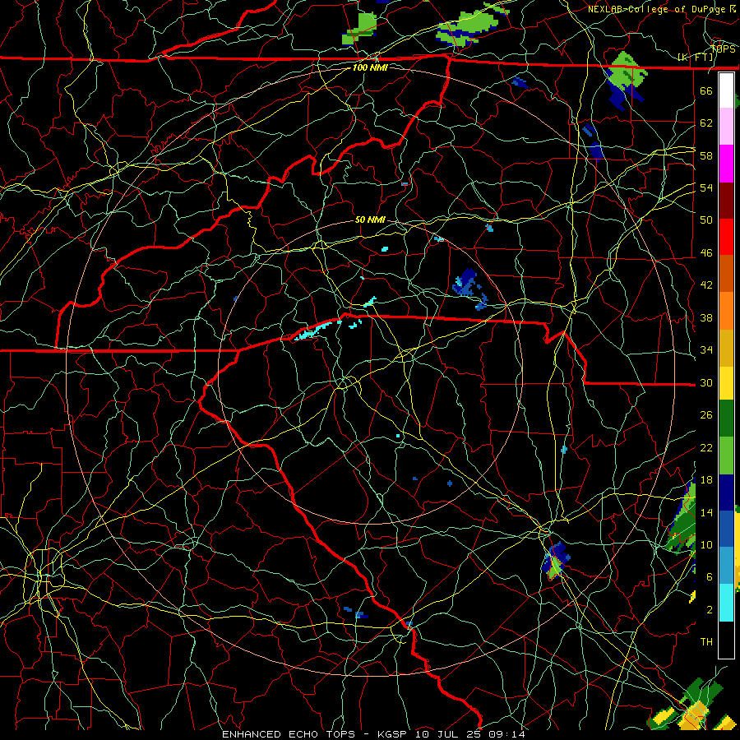Click the KGSP station identifier in caption
Viewport: 740px width, 740px height.
[x=394, y=734]
